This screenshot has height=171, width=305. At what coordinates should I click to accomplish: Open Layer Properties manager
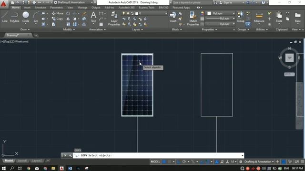coord(114,19)
